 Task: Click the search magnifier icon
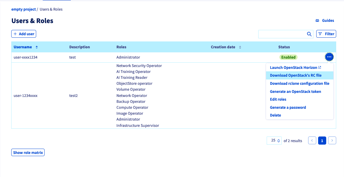pyautogui.click(x=309, y=34)
